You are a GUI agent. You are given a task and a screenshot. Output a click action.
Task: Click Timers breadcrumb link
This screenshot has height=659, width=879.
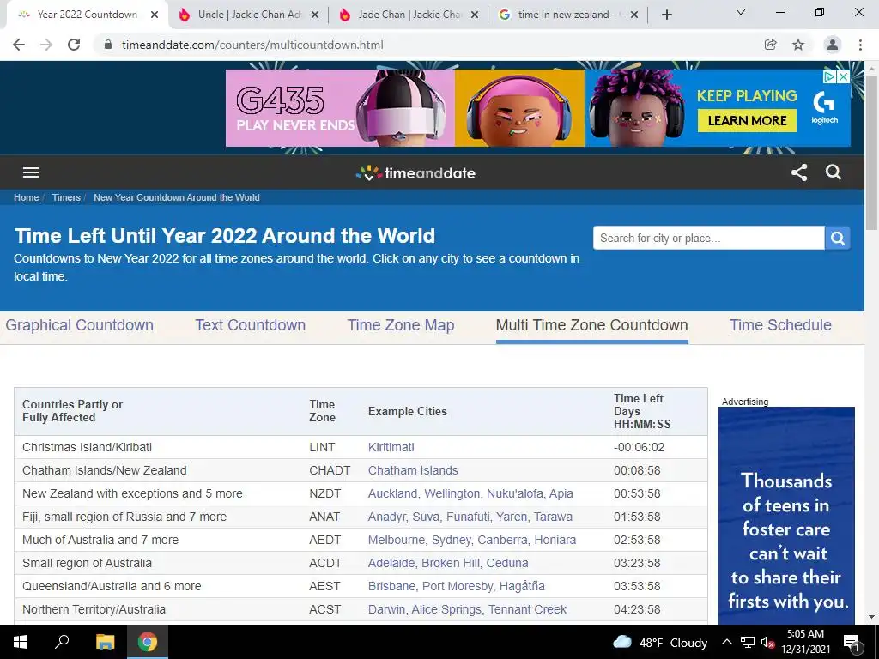click(66, 197)
